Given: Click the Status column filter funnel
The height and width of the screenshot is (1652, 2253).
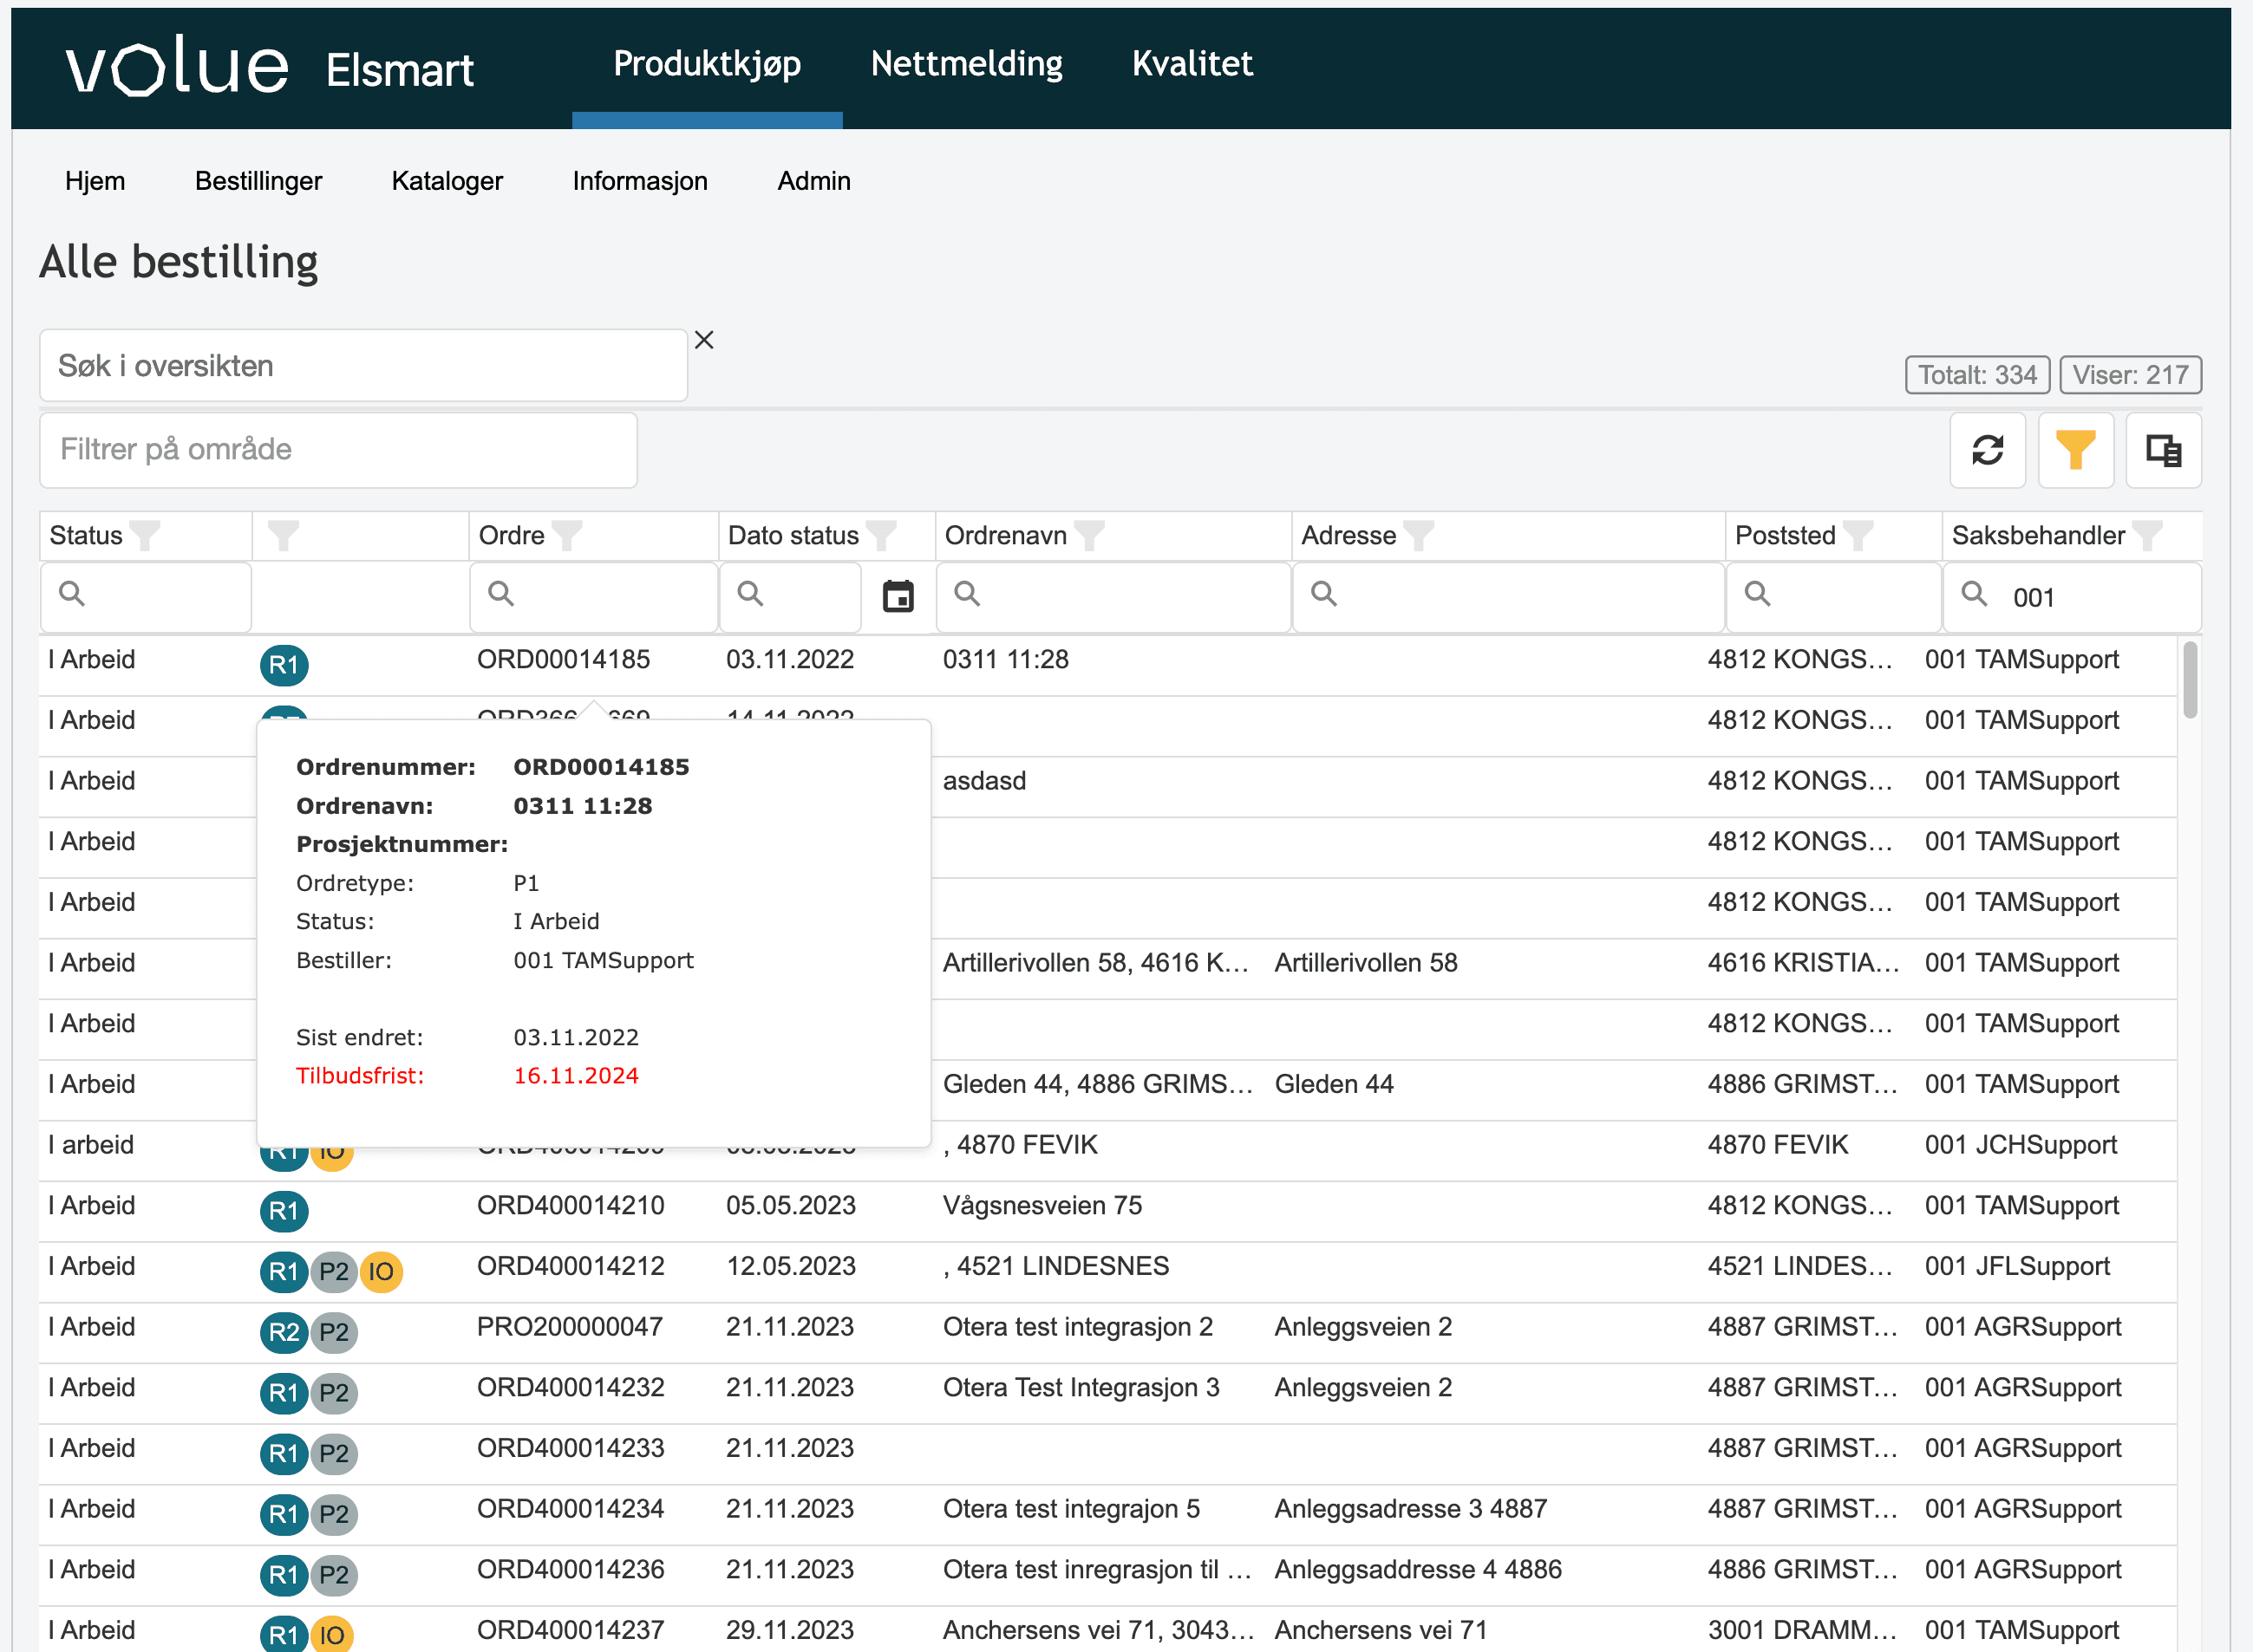Looking at the screenshot, I should tap(146, 536).
